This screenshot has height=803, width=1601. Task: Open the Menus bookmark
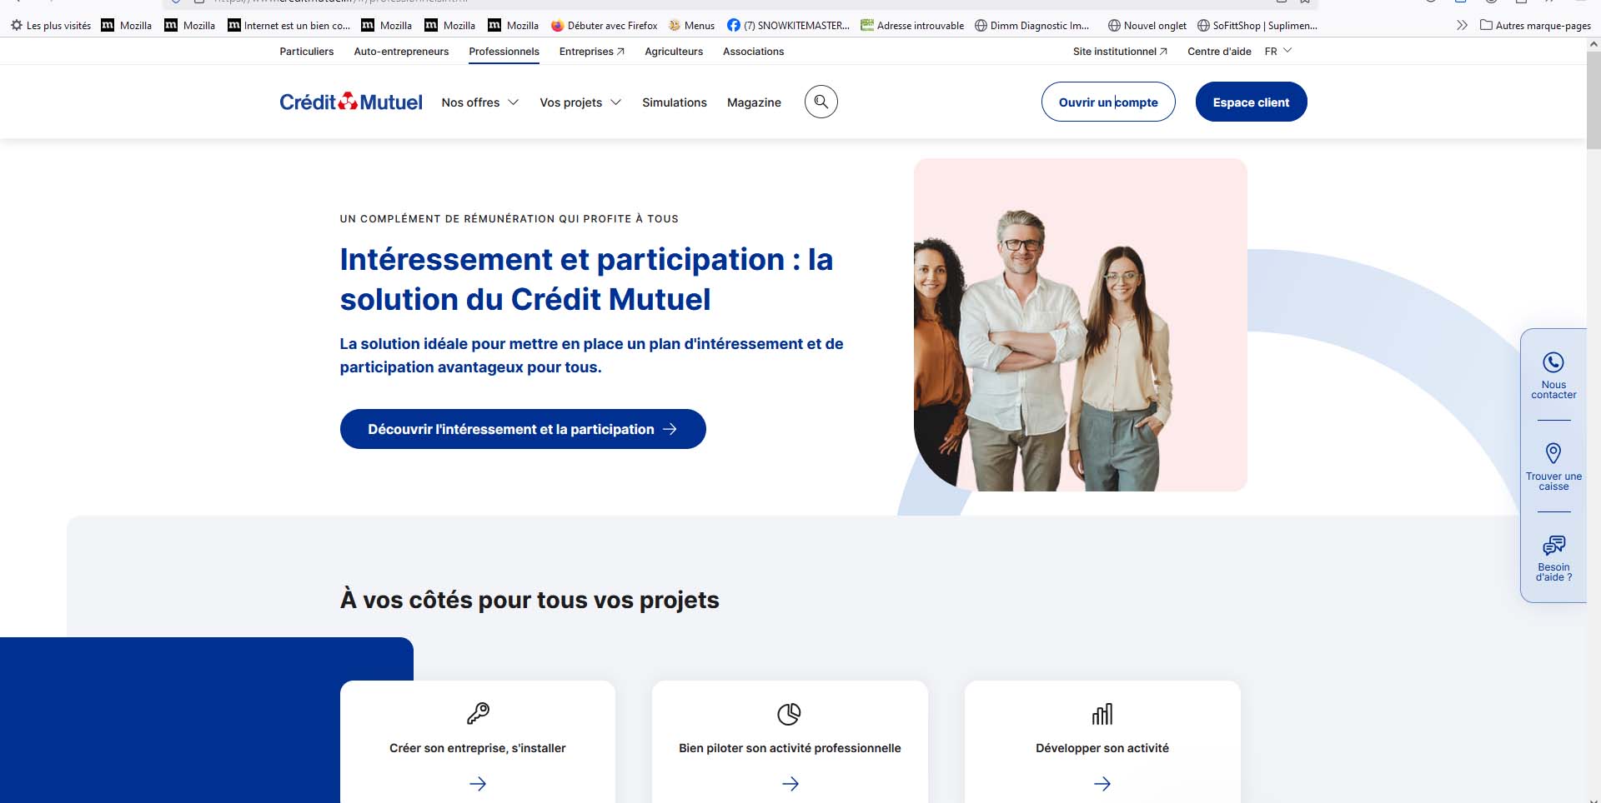[x=691, y=25]
